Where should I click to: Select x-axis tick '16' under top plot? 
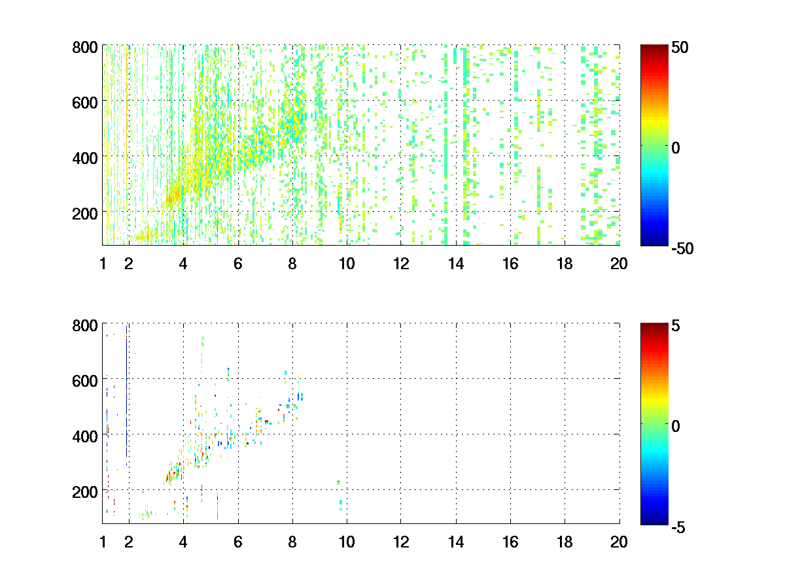(510, 264)
